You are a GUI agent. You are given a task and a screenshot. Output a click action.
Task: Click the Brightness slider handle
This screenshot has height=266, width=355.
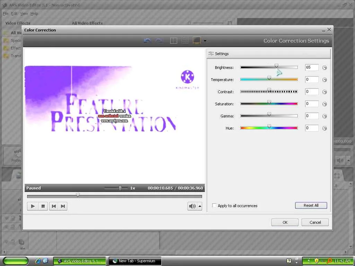pos(276,66)
